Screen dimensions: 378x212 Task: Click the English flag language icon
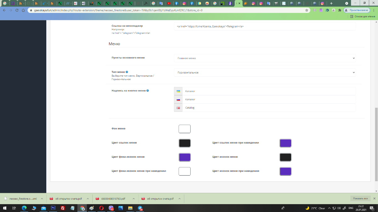pyautogui.click(x=178, y=108)
